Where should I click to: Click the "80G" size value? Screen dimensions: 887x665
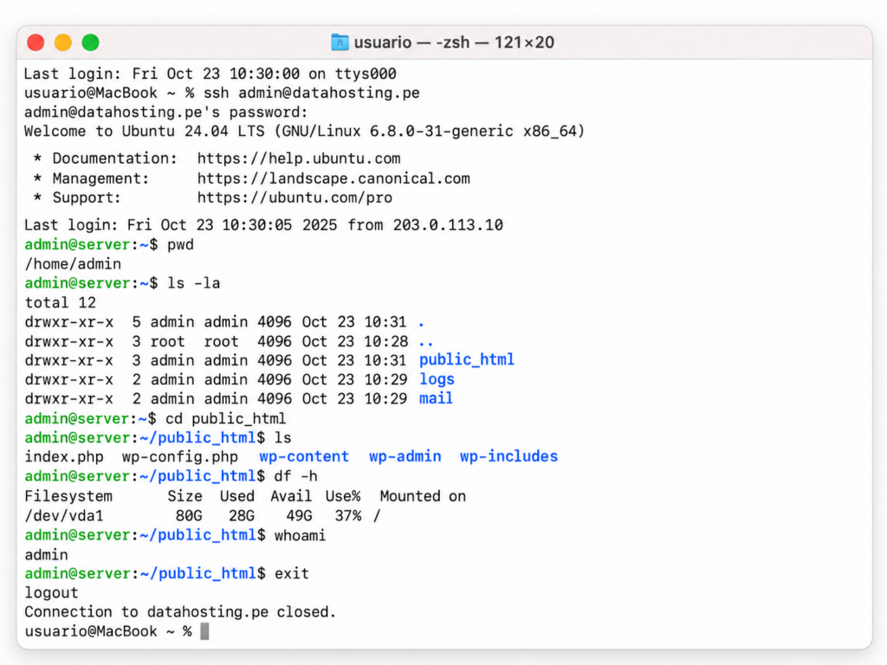[x=189, y=516]
